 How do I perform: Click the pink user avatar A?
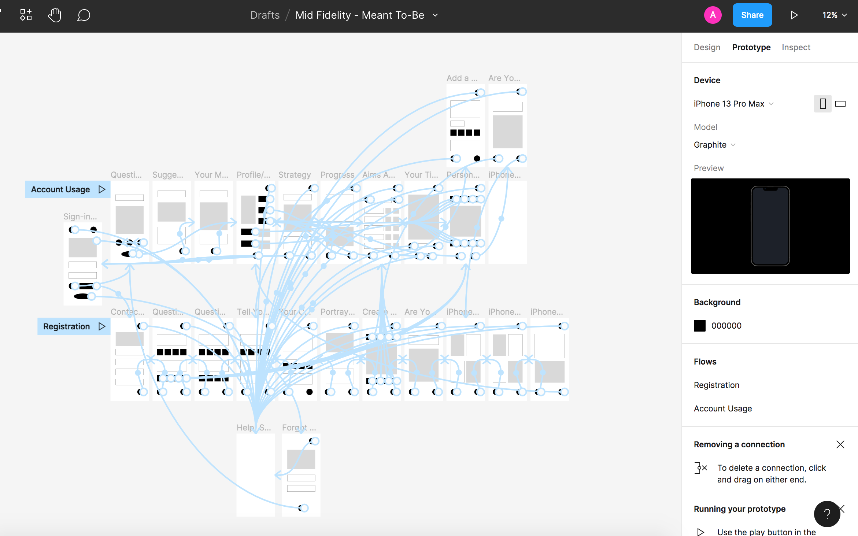tap(713, 15)
